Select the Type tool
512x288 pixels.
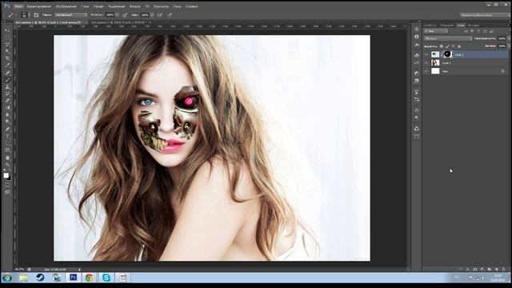[x=7, y=136]
